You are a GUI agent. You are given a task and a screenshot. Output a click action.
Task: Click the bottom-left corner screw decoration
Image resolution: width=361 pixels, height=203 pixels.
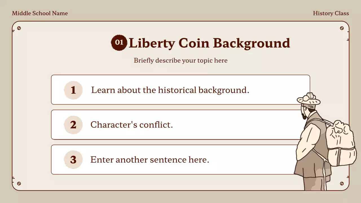point(19,184)
